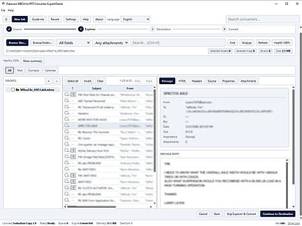This screenshot has width=302, height=226.
Task: Click the row icon for ABS Trained Personnel
Action: pos(66,101)
